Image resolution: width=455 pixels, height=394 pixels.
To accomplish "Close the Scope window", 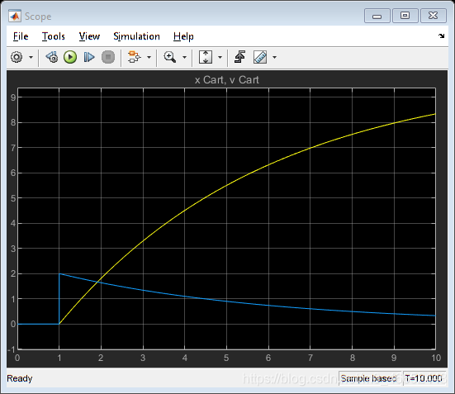I will point(434,16).
